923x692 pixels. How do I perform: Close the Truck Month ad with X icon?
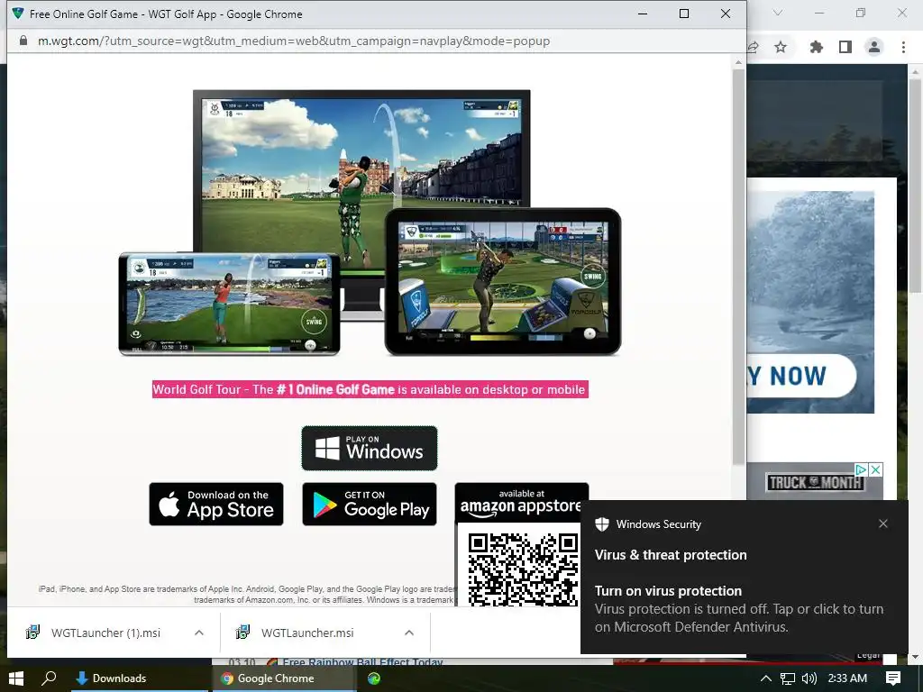[876, 469]
